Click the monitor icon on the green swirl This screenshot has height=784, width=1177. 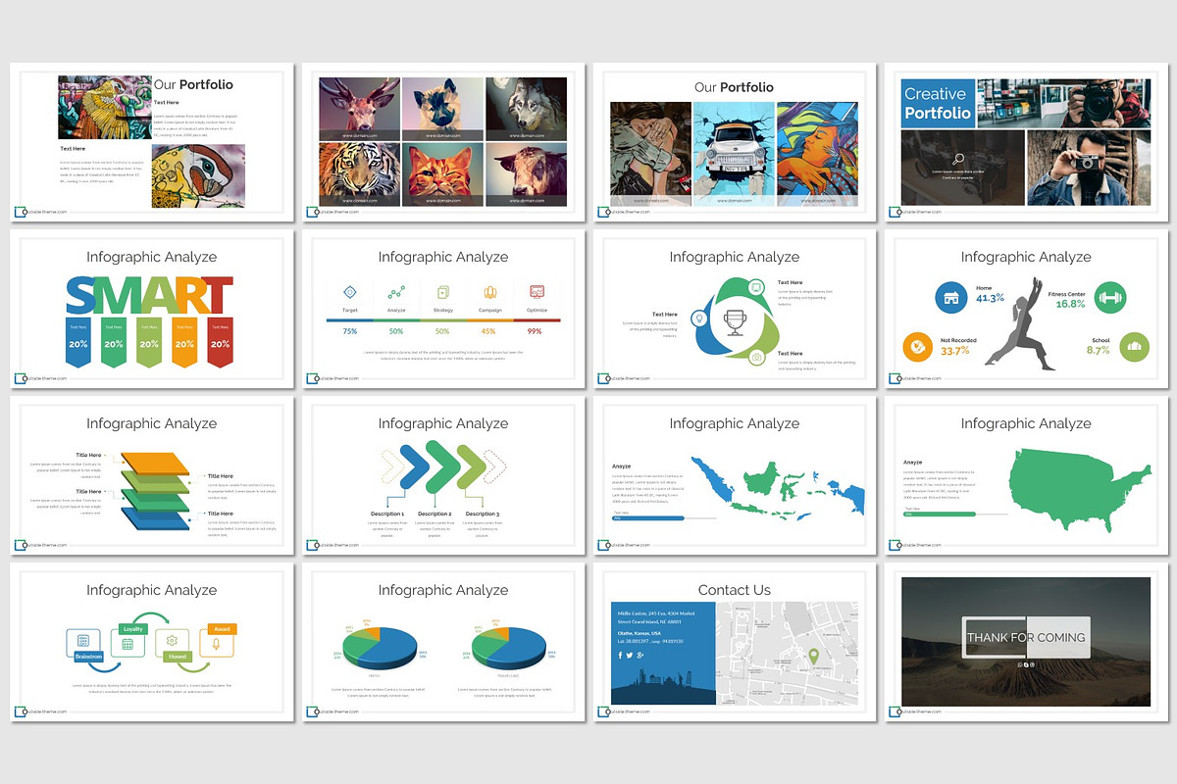pyautogui.click(x=756, y=287)
